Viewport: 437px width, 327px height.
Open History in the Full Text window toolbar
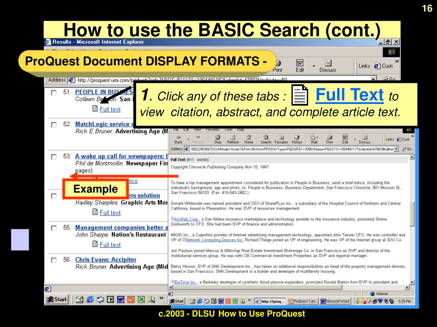[297, 139]
